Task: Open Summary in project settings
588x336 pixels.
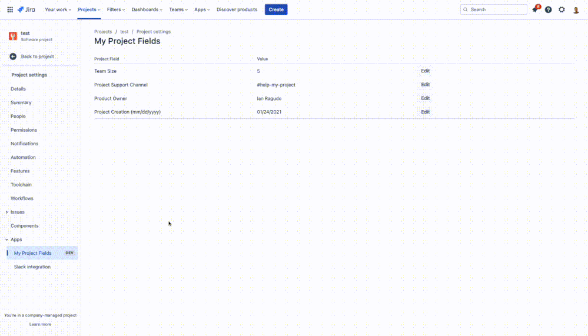Action: (x=21, y=103)
